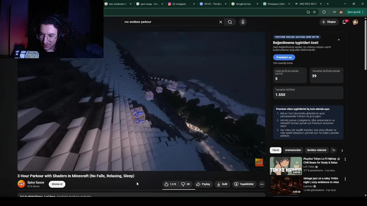Click the Minecraft video player
The height and width of the screenshot is (206, 367).
[141, 101]
